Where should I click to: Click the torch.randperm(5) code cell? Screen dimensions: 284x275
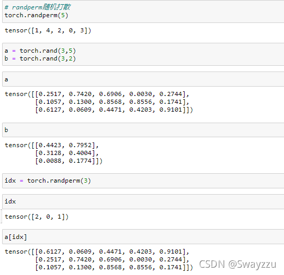(143, 11)
